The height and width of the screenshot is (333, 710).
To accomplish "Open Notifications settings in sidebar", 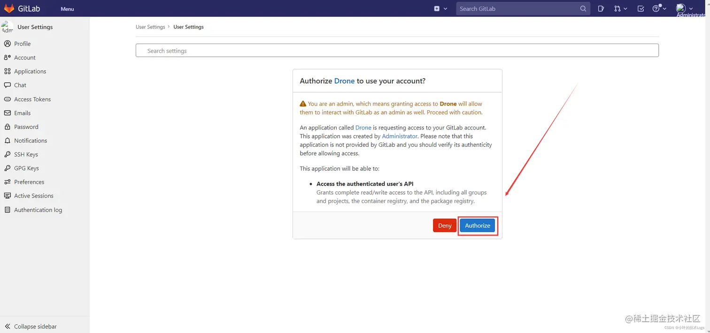I will tap(31, 141).
